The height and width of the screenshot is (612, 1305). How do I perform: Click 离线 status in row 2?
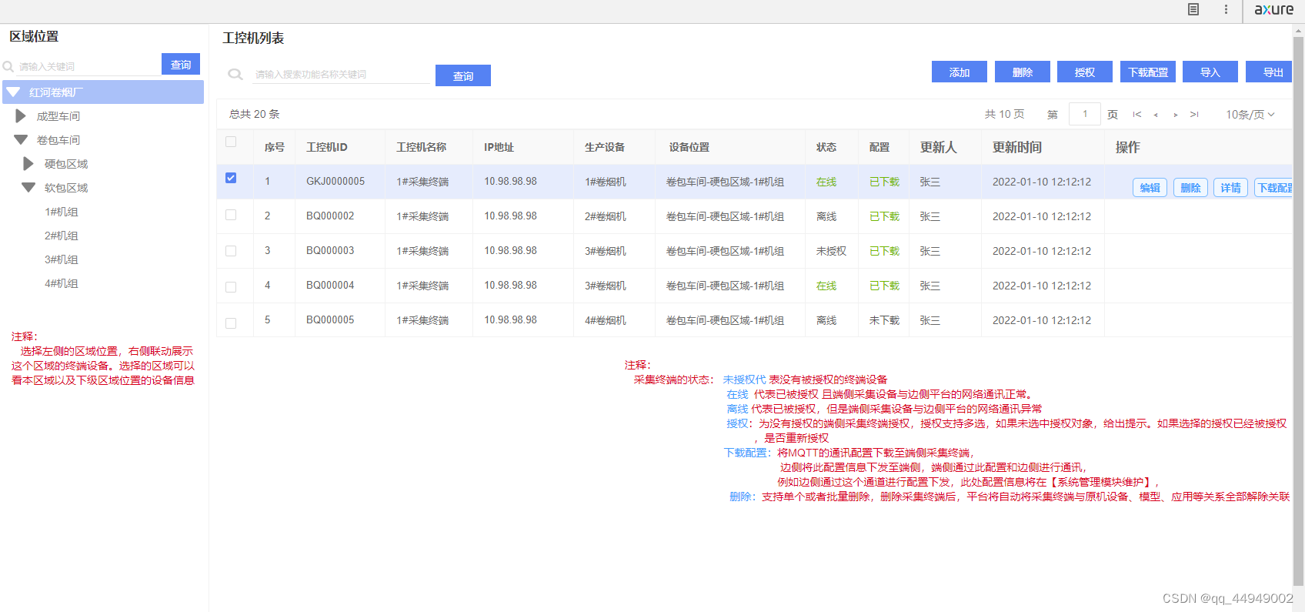point(826,216)
